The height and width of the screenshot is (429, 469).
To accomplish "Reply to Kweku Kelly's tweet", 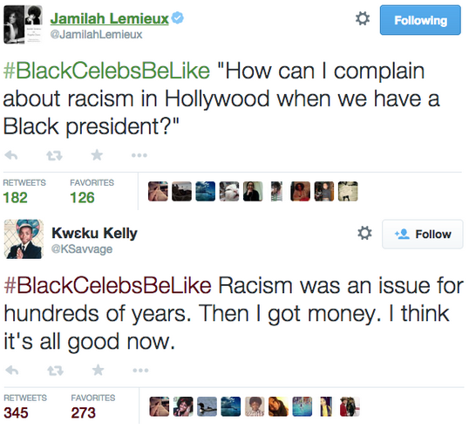I will coord(12,371).
